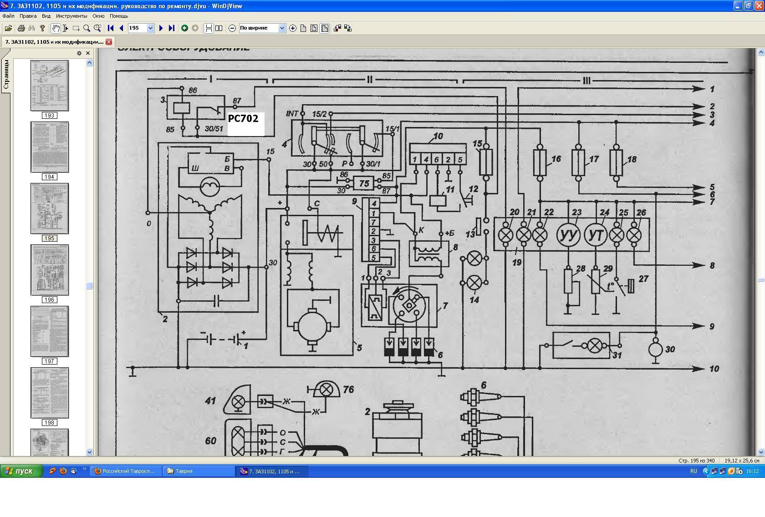765x517 pixels.
Task: Zoom out with minus button
Action: (232, 28)
